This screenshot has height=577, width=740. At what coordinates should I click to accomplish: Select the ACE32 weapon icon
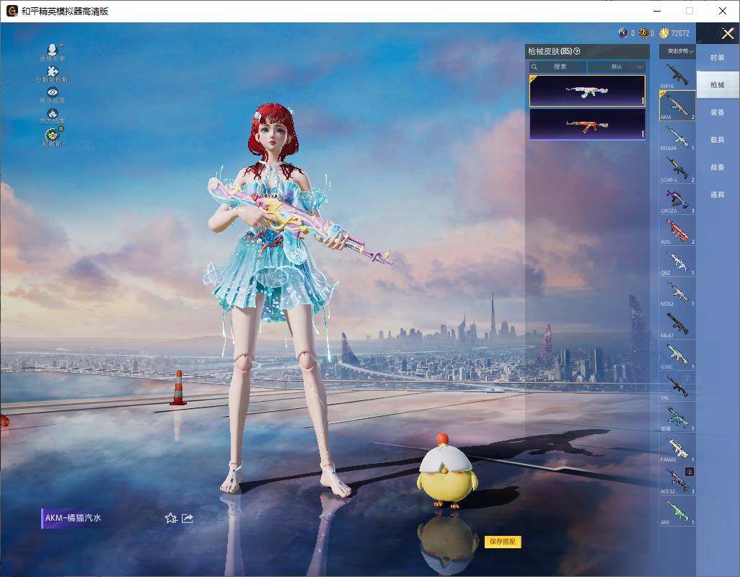pos(677,480)
